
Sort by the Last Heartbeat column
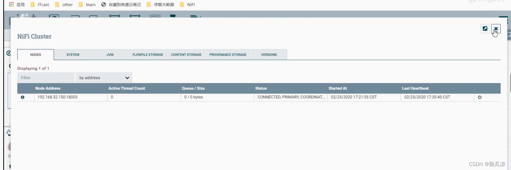[415, 88]
